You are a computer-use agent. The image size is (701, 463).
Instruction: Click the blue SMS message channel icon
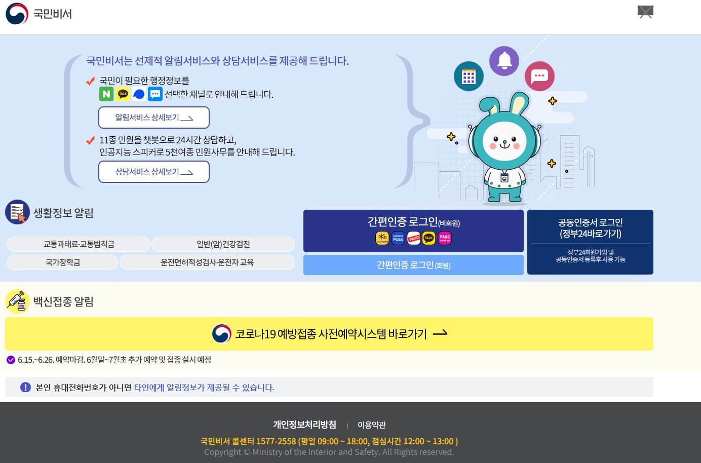pos(155,94)
